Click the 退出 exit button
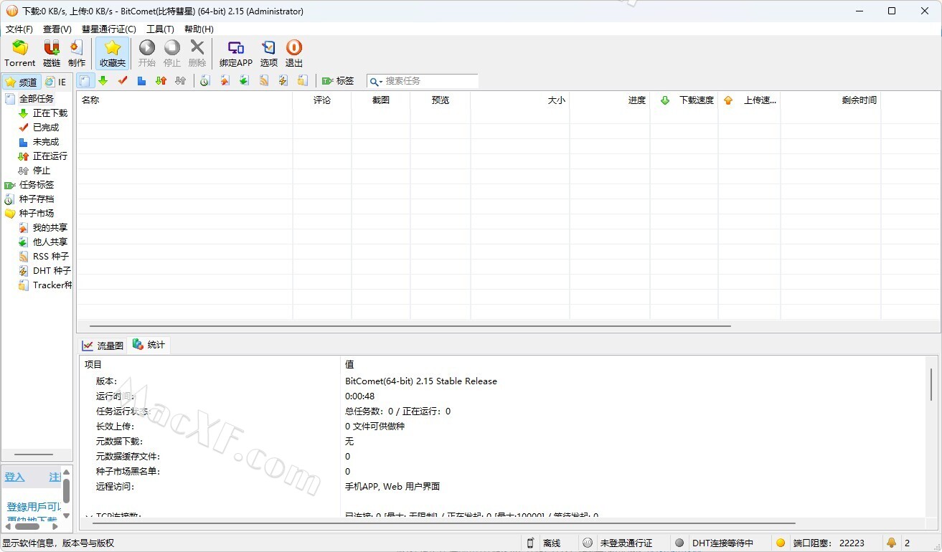 click(x=294, y=54)
